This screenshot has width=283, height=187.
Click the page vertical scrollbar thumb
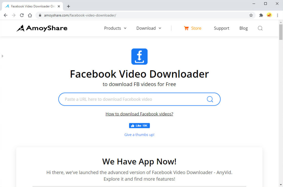tap(281, 32)
